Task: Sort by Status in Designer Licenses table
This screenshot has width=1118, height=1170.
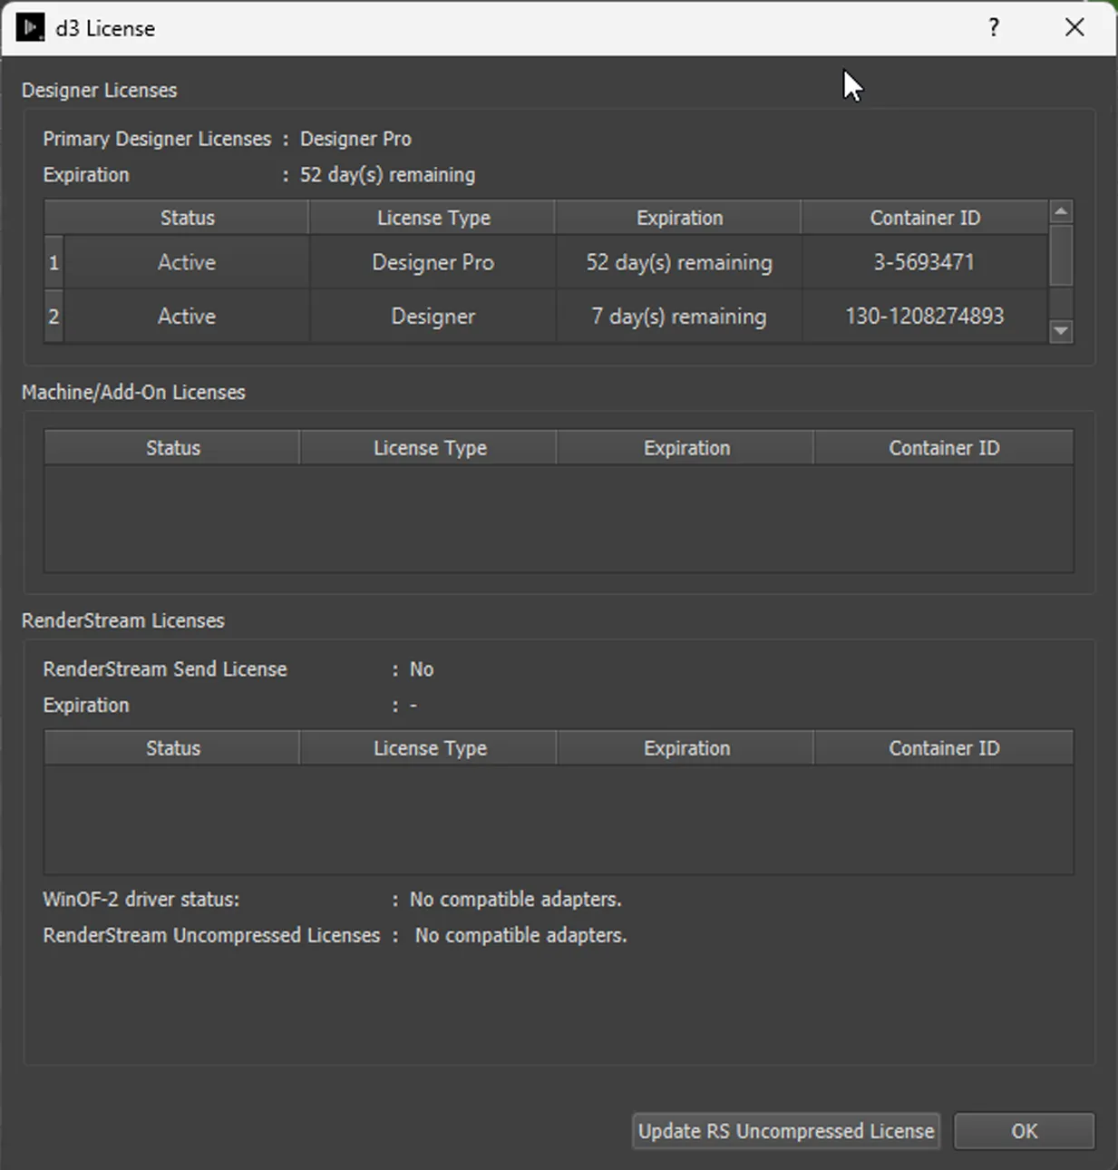Action: click(187, 218)
